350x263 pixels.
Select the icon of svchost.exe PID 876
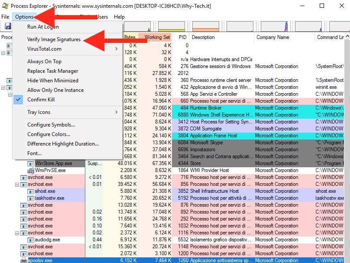(24, 205)
